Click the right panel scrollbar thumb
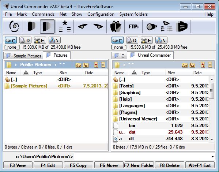The image size is (219, 172). [x=212, y=91]
